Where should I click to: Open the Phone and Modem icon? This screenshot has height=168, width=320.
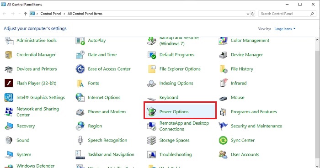click(80, 112)
